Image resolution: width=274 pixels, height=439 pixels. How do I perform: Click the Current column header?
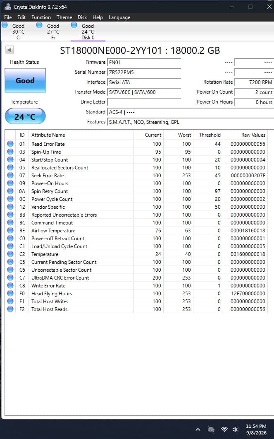click(x=149, y=135)
